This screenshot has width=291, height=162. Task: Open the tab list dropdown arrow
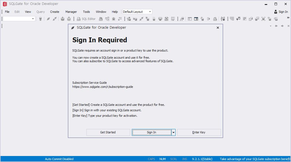pos(270,26)
